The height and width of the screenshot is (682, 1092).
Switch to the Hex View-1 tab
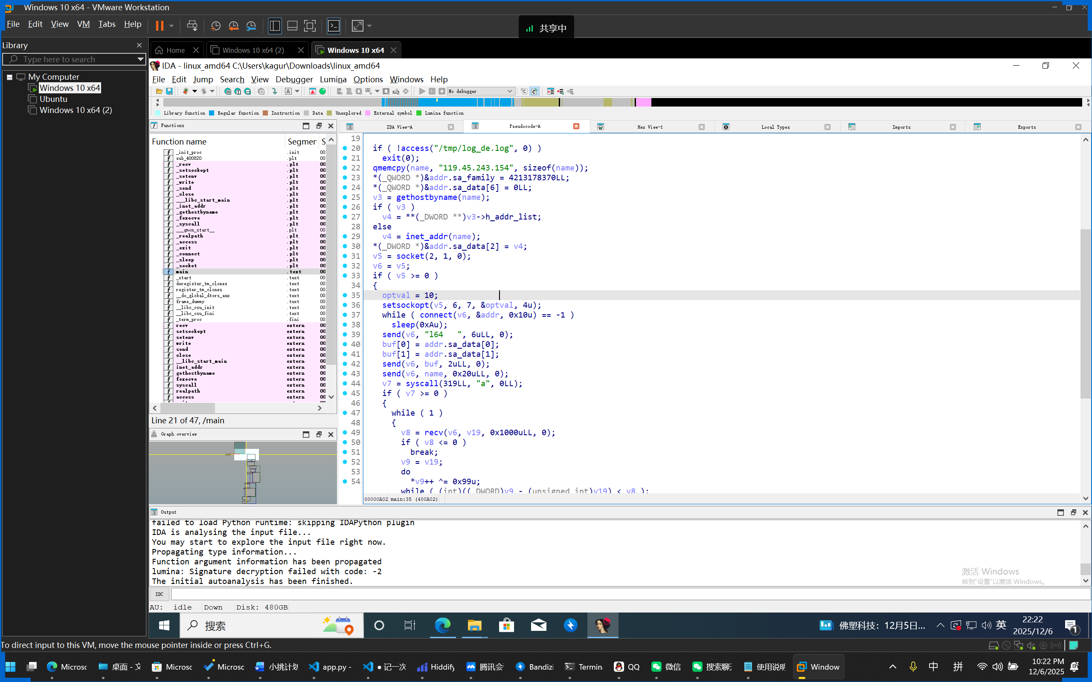coord(650,127)
